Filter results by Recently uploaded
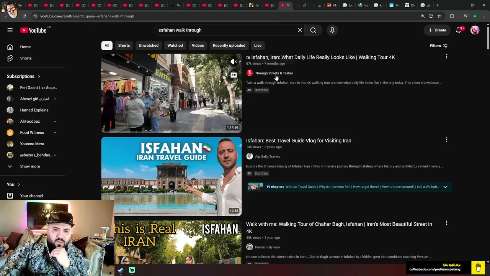Image resolution: width=490 pixels, height=276 pixels. pos(229,45)
